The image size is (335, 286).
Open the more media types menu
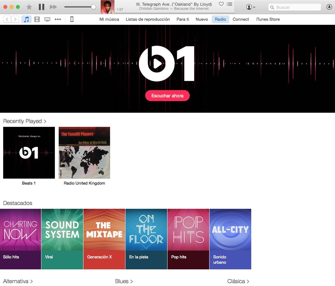[x=58, y=19]
